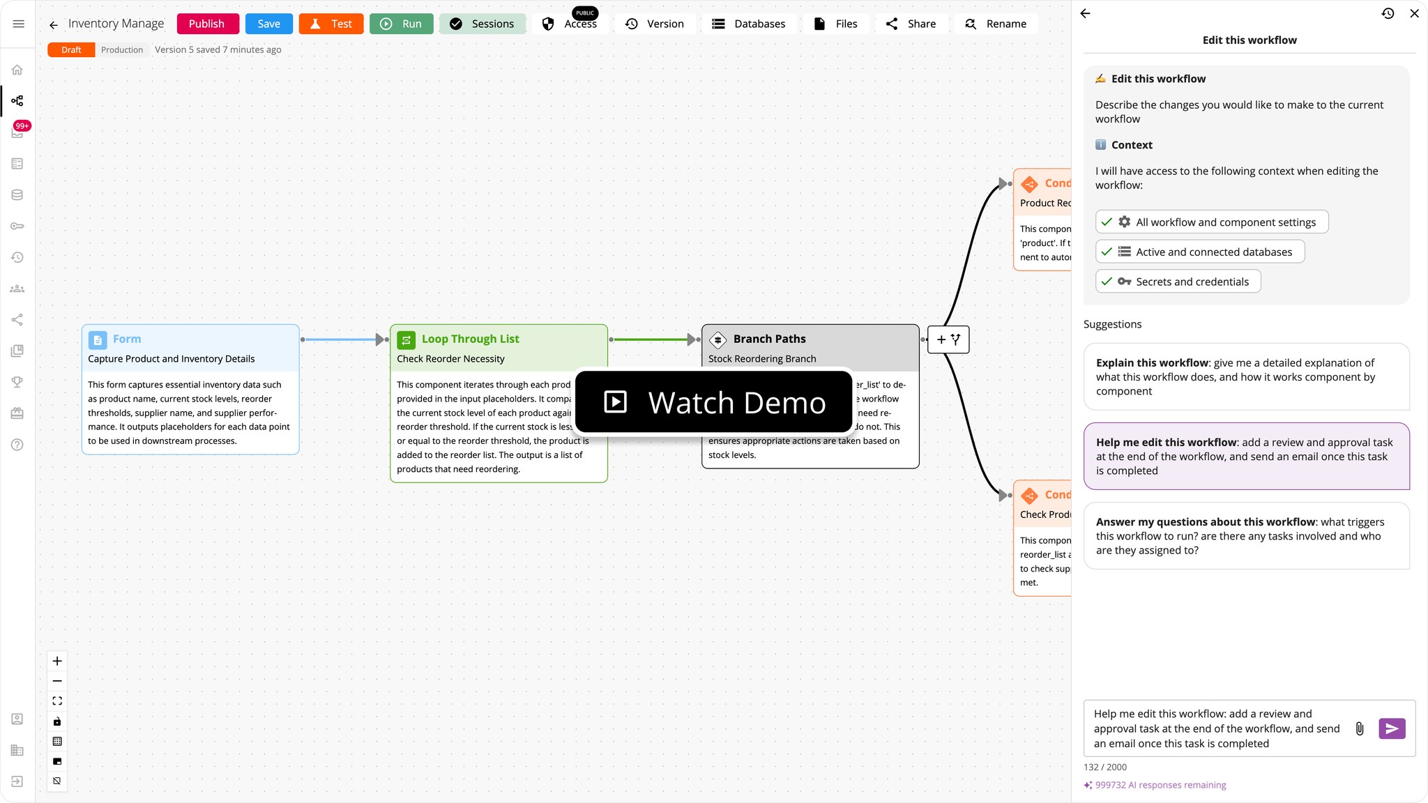Select the Explain this workflow suggestion
Image resolution: width=1428 pixels, height=803 pixels.
[1246, 376]
